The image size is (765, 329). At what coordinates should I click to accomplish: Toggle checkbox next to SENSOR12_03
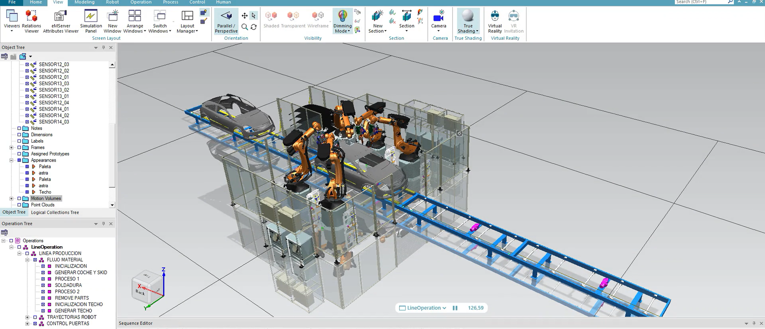(27, 64)
